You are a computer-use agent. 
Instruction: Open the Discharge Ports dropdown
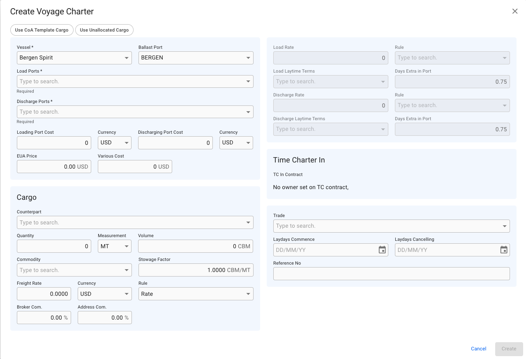[x=248, y=112]
